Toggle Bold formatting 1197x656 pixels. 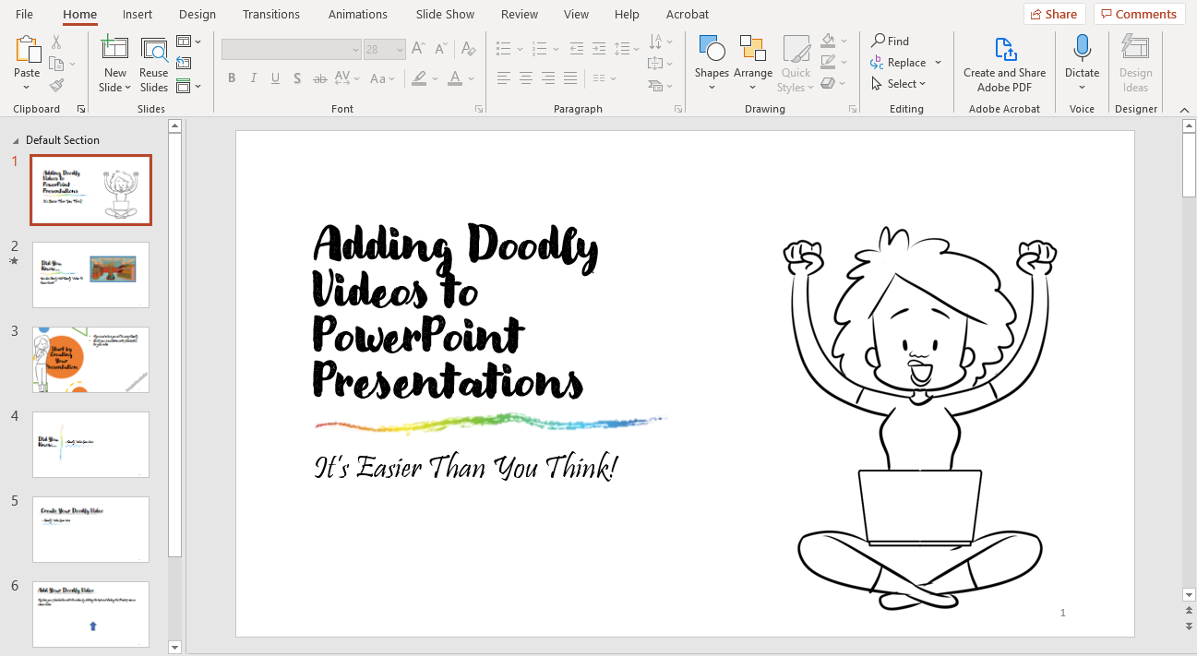[x=232, y=78]
